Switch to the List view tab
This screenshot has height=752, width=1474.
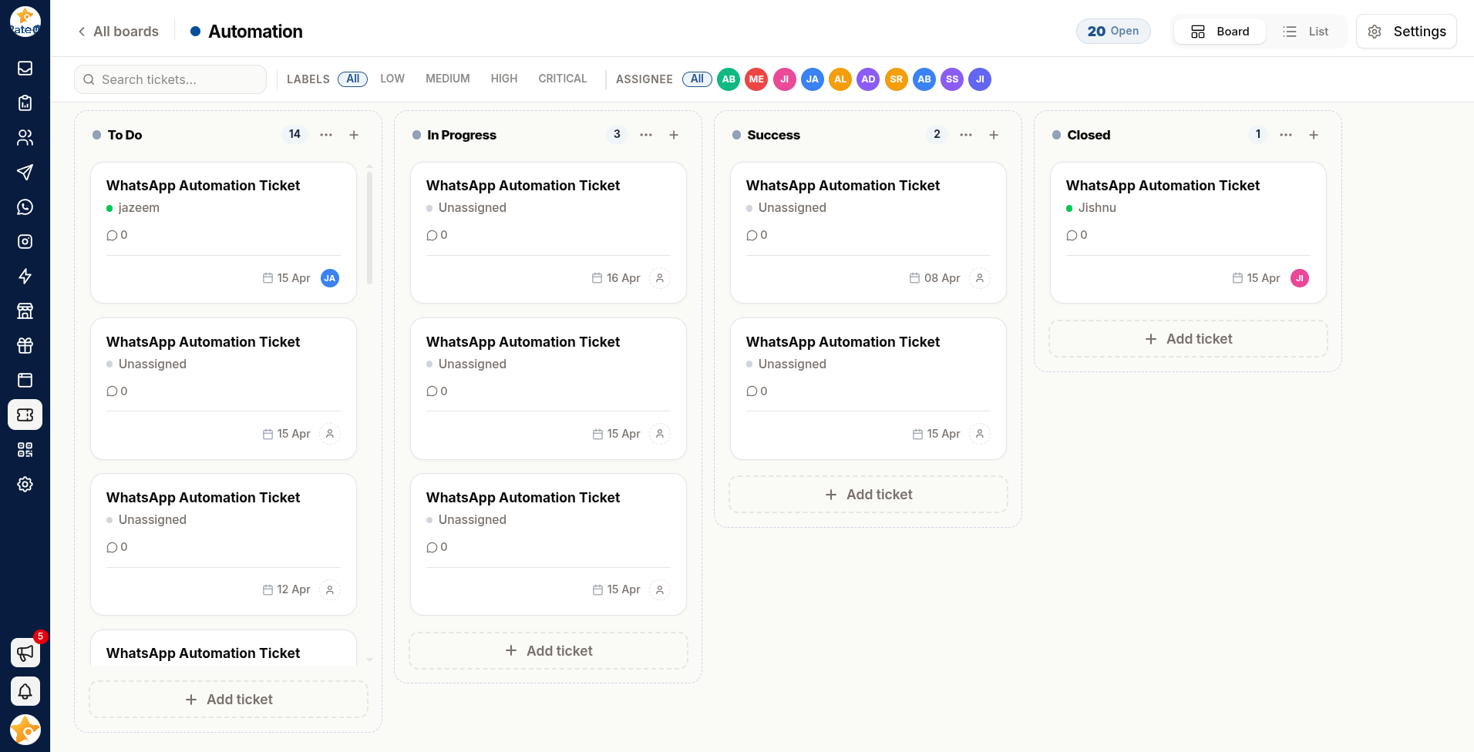pyautogui.click(x=1306, y=32)
